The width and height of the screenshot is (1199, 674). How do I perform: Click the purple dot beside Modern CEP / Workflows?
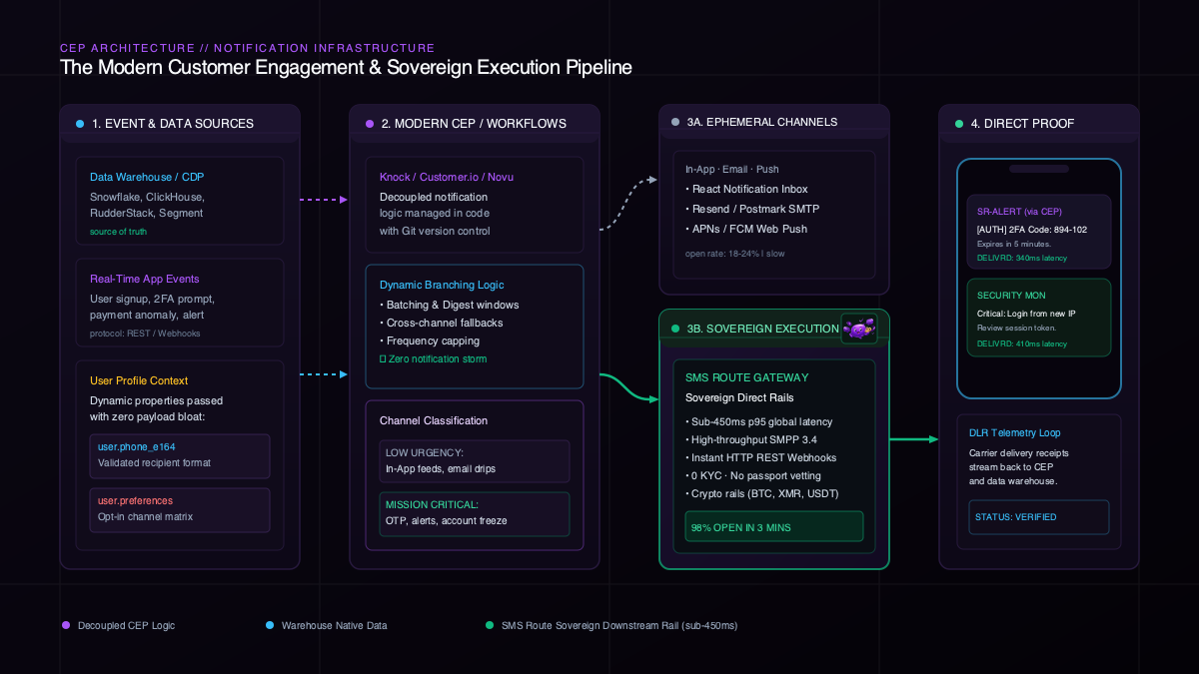370,124
